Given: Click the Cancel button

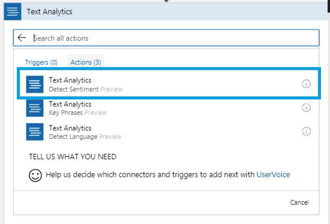Looking at the screenshot, I should [299, 202].
